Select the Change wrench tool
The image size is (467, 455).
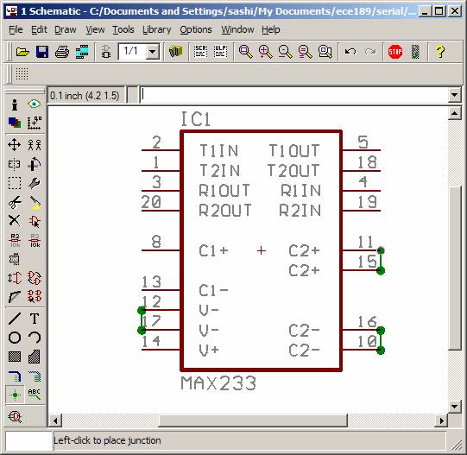click(x=35, y=183)
